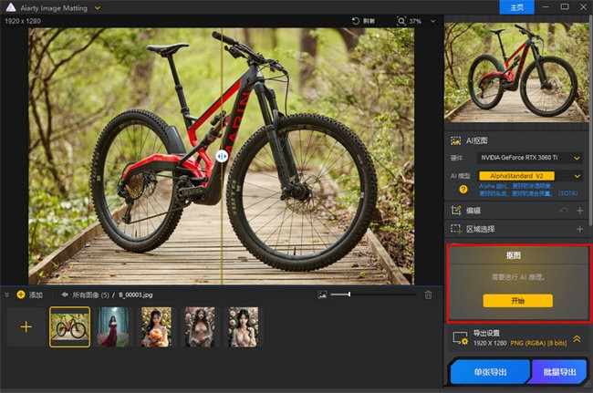Click the before/after comparison split handle
Screen dimensions: 593x393
click(x=222, y=156)
